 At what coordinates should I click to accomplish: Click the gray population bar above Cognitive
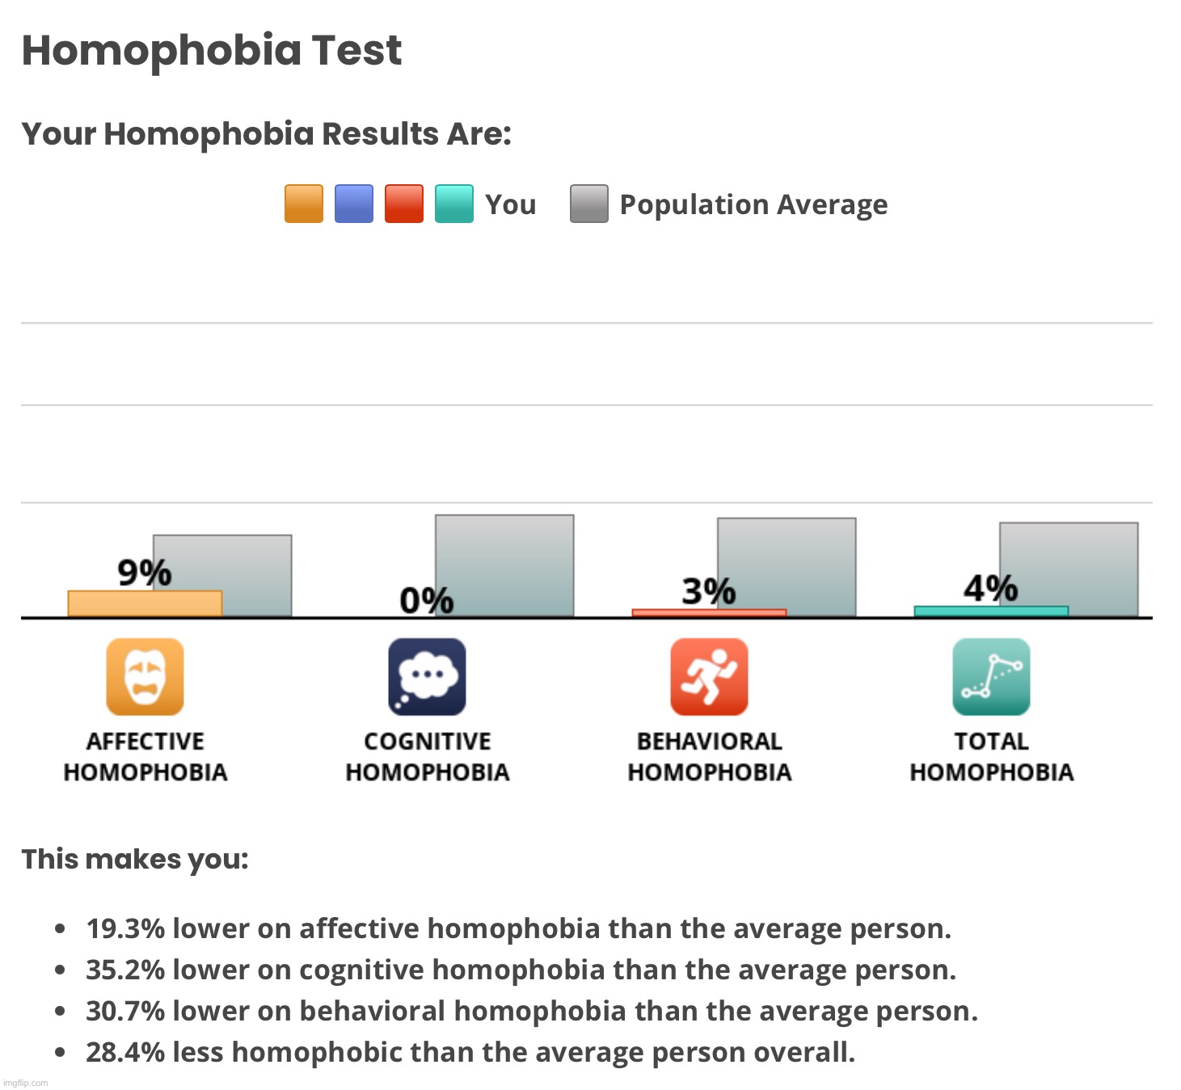tap(504, 566)
